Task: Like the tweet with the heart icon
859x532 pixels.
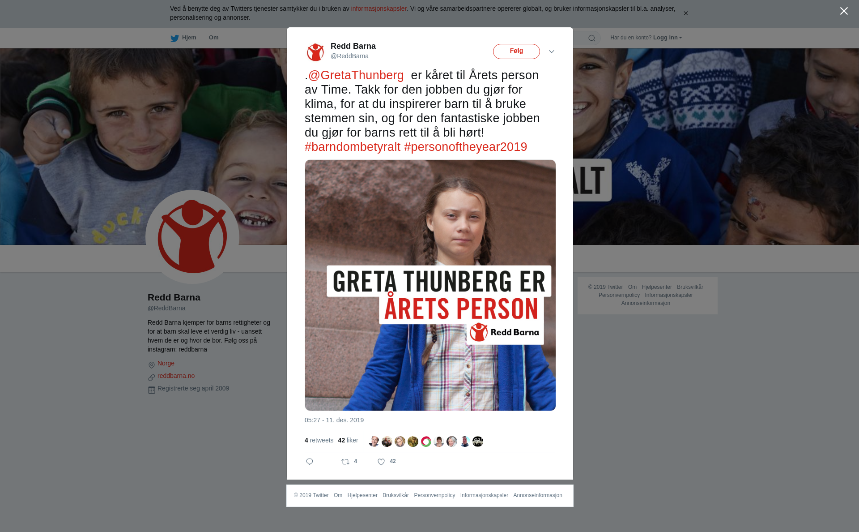Action: coord(381,462)
